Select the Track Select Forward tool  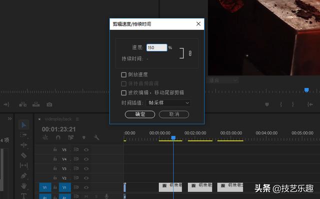coord(23,135)
